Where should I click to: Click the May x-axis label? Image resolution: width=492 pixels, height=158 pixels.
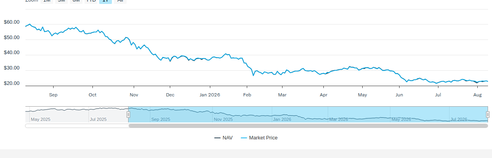point(362,95)
